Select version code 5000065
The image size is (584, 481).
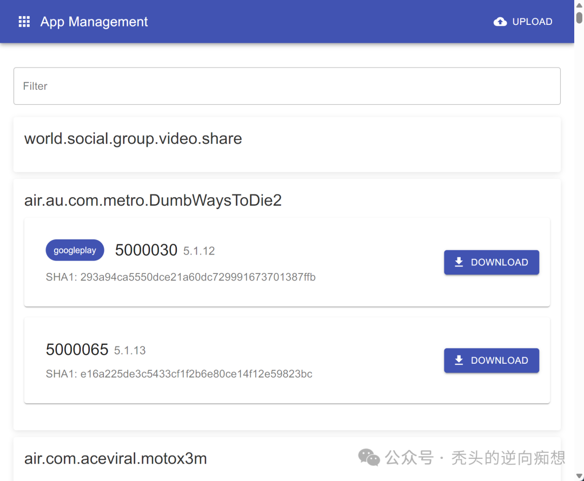pos(77,350)
